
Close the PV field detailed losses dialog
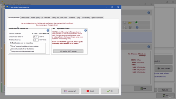click(x=118, y=7)
